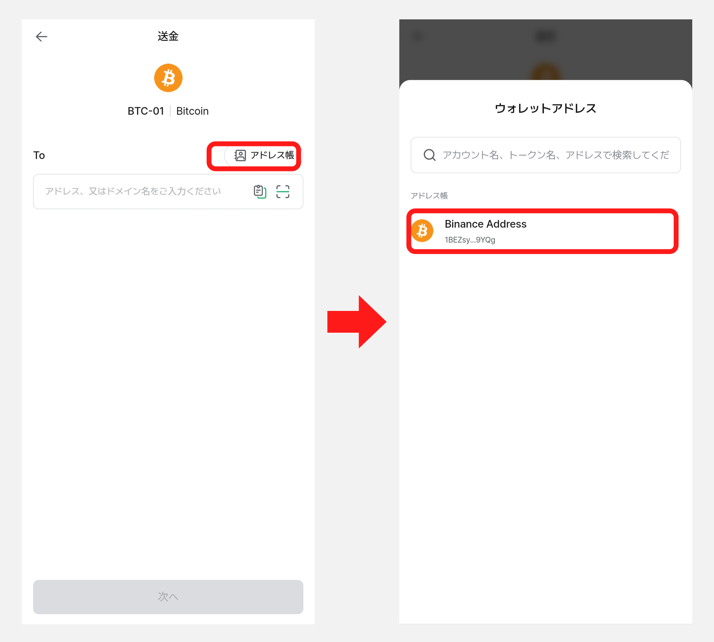Tap the large Bitcoin logo on send screen
Image resolution: width=714 pixels, height=642 pixels.
point(168,78)
